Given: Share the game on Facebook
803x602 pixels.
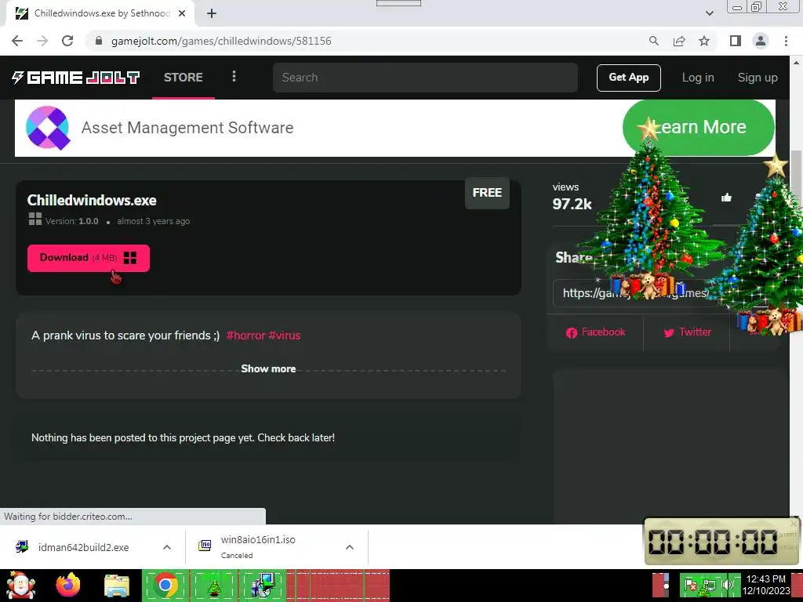Looking at the screenshot, I should 596,332.
